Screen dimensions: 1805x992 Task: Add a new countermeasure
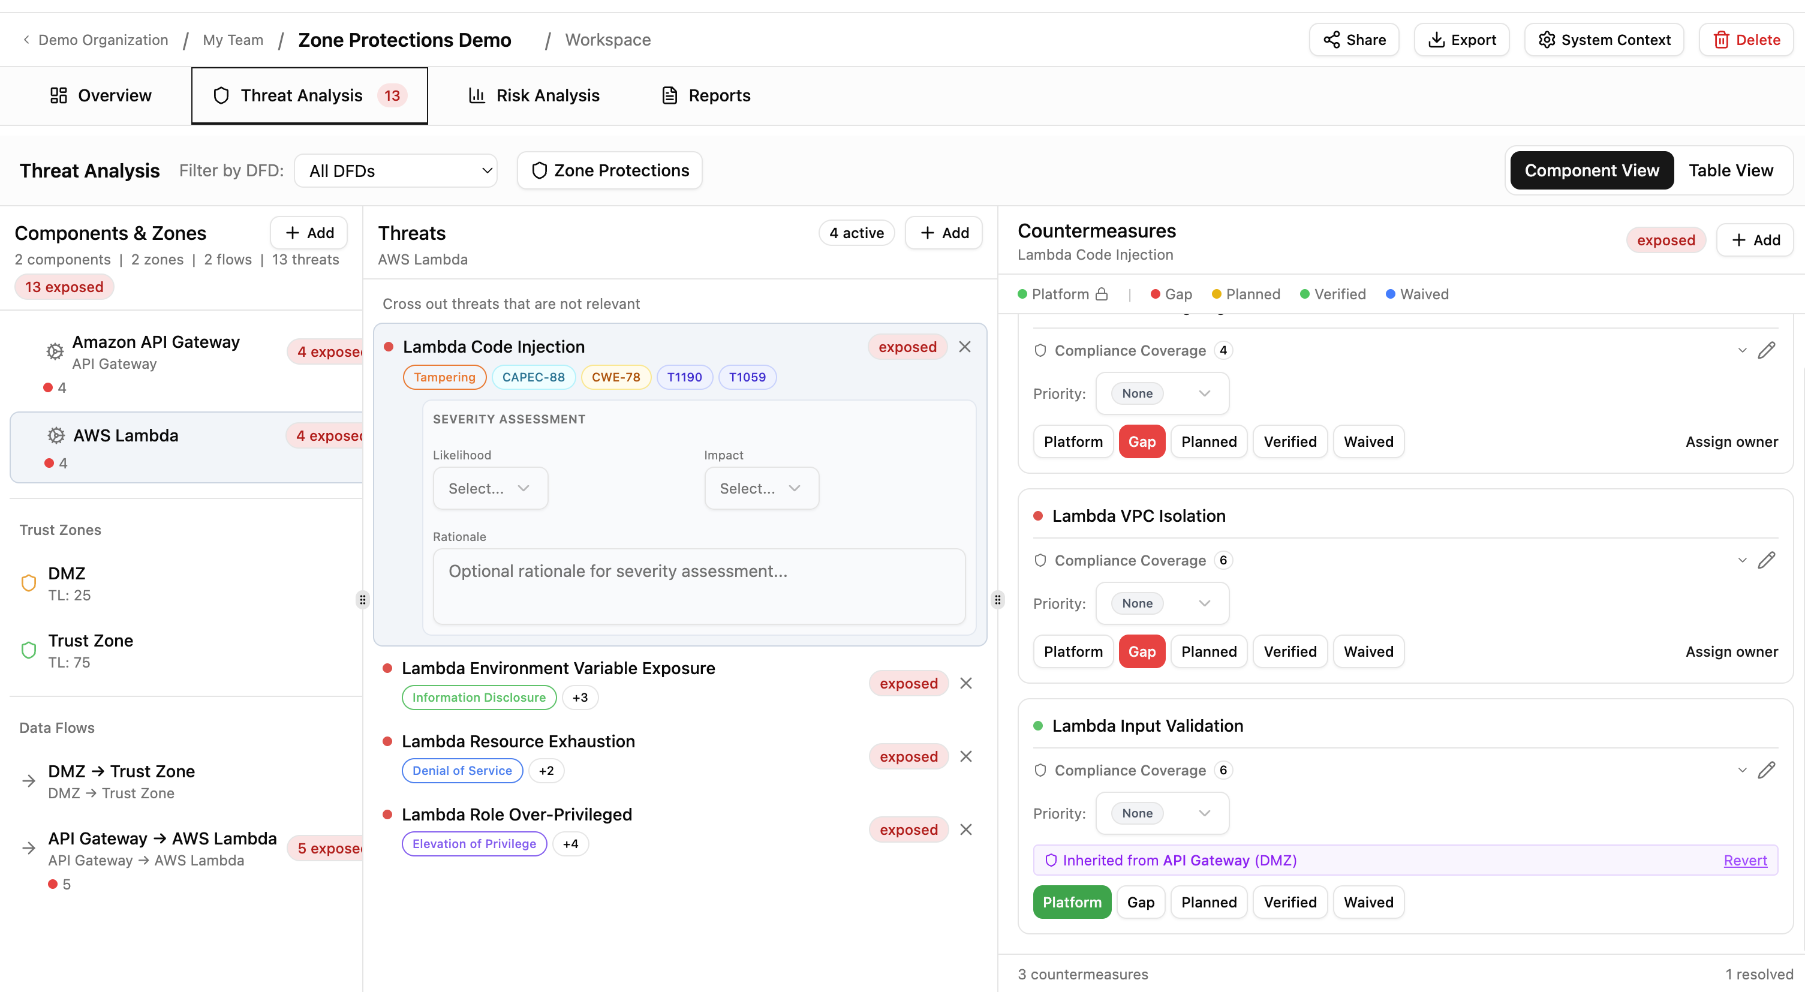tap(1755, 241)
